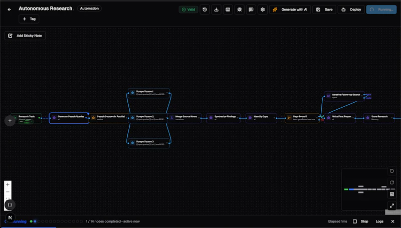Click the Iterative Follow-up Search label
This screenshot has width=401, height=228.
(346, 95)
